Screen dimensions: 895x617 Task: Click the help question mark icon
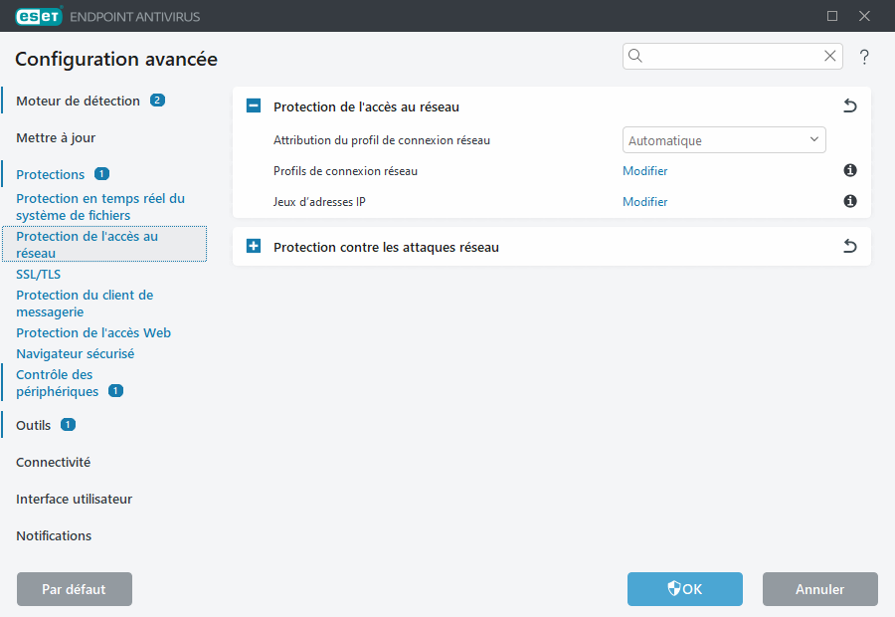point(864,58)
